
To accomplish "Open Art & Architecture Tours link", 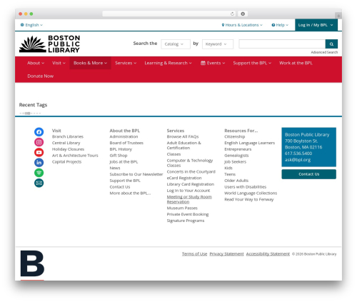I will [75, 156].
